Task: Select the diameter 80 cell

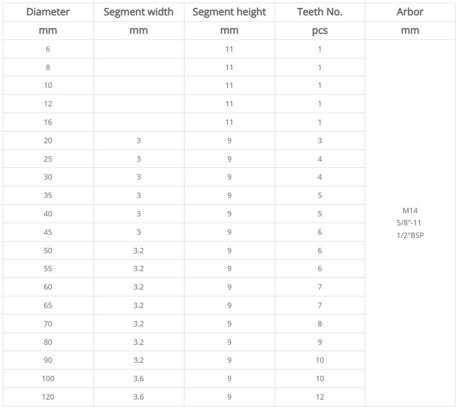Action: (48, 342)
